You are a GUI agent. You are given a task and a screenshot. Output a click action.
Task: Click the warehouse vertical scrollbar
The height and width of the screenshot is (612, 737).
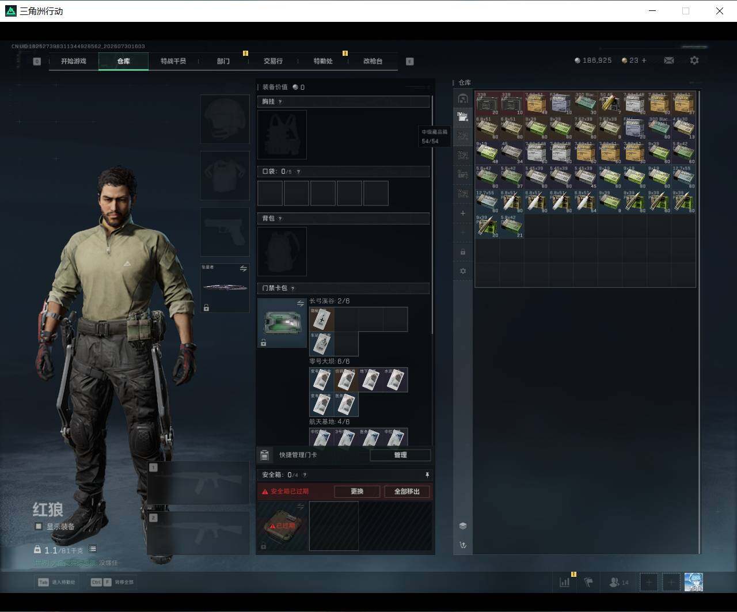coord(699,321)
